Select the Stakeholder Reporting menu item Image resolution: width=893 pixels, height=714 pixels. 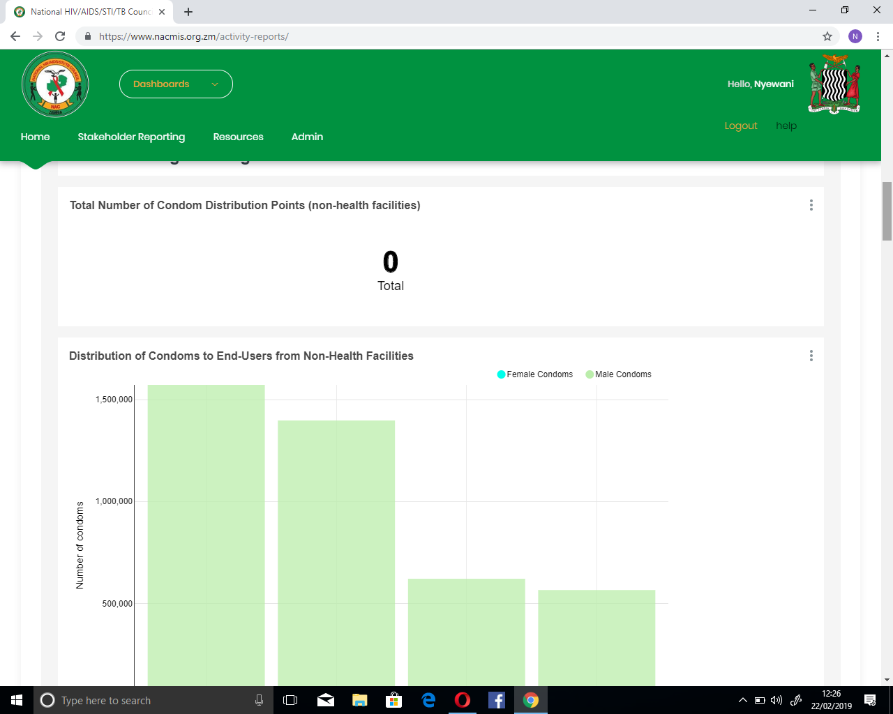[x=131, y=137]
